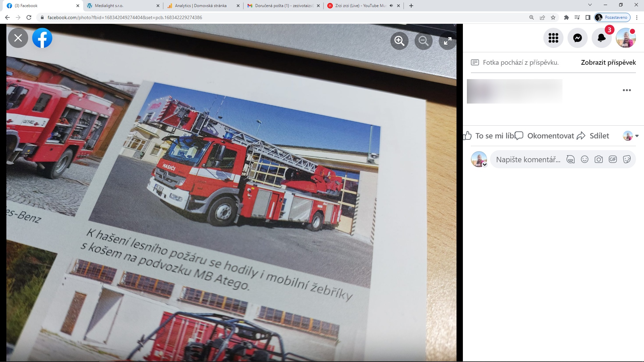Bookmark this page with the star
644x362 pixels.
[x=553, y=17]
